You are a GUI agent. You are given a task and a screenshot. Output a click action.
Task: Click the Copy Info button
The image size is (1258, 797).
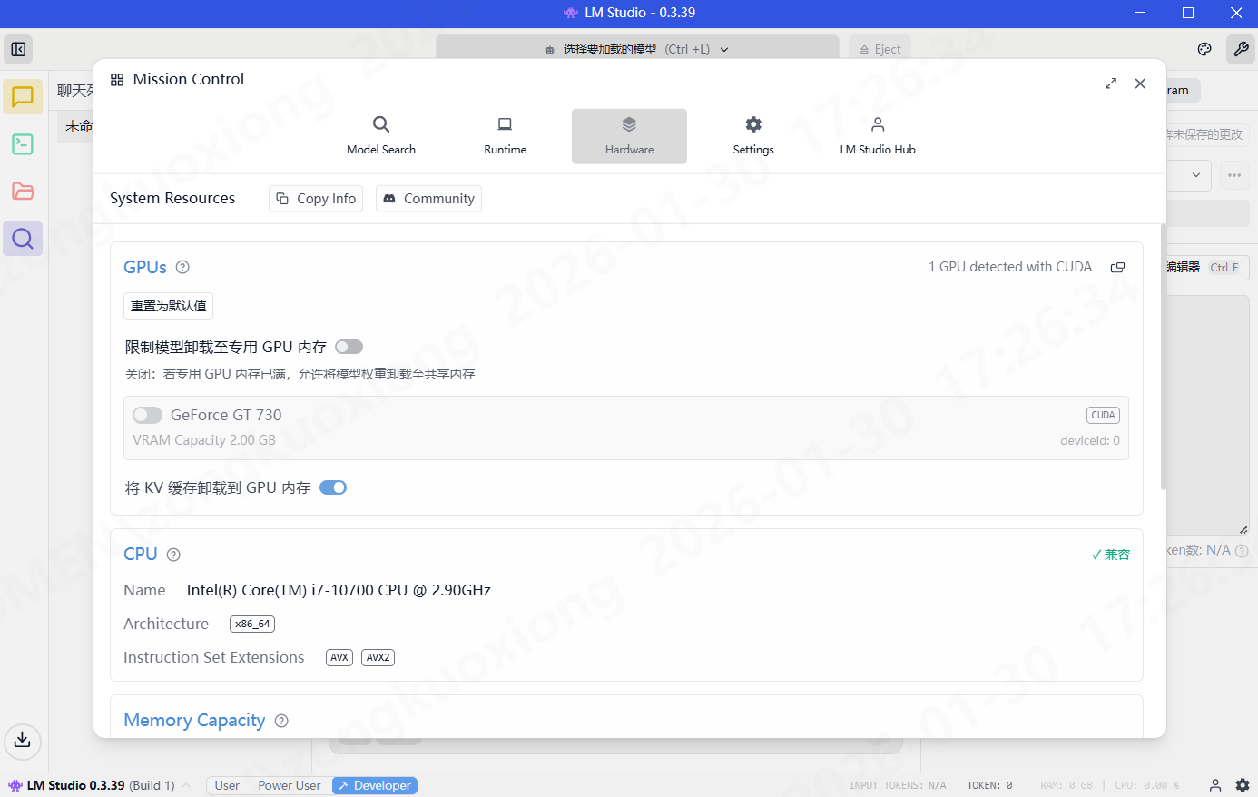[x=316, y=198]
